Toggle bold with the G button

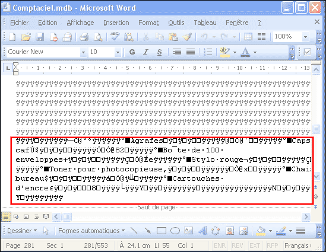click(132, 52)
